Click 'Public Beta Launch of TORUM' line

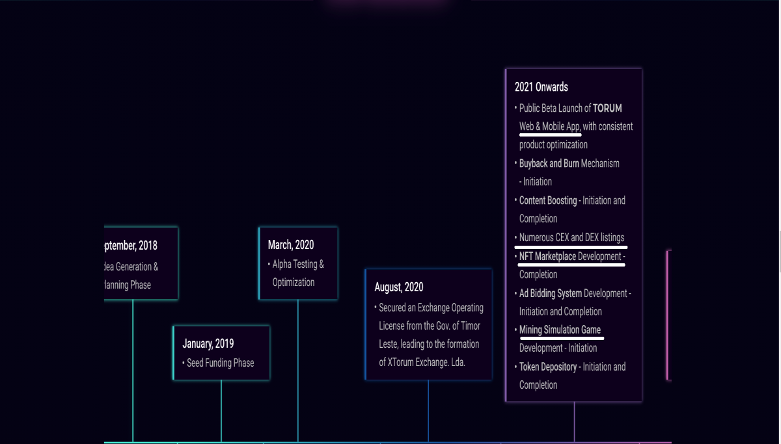click(x=570, y=108)
